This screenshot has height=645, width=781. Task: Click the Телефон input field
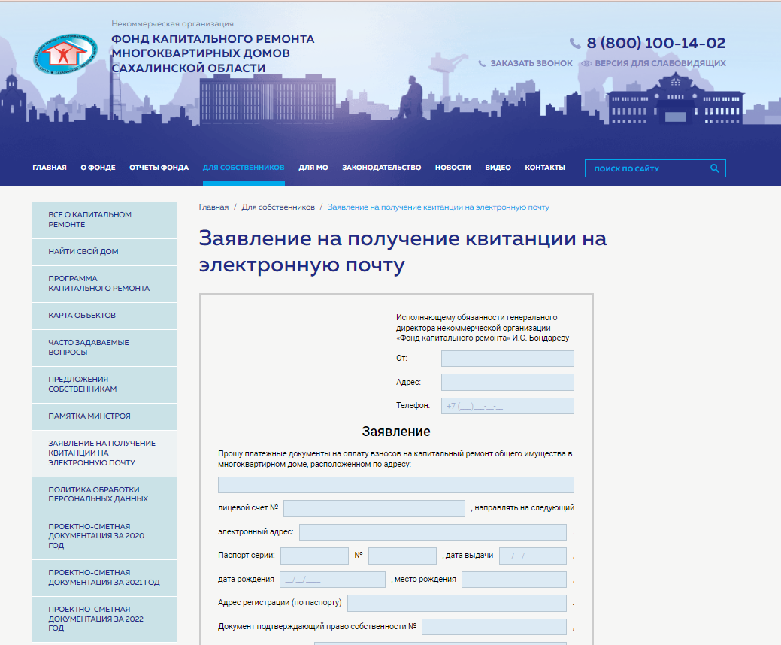click(x=507, y=406)
